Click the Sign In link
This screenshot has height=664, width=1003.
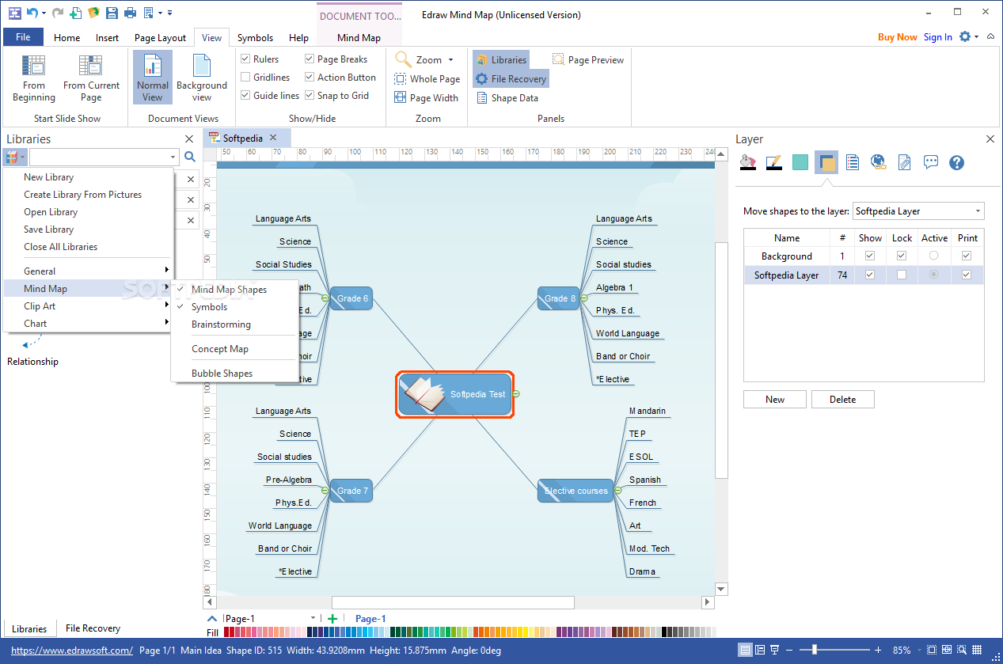pyautogui.click(x=938, y=37)
